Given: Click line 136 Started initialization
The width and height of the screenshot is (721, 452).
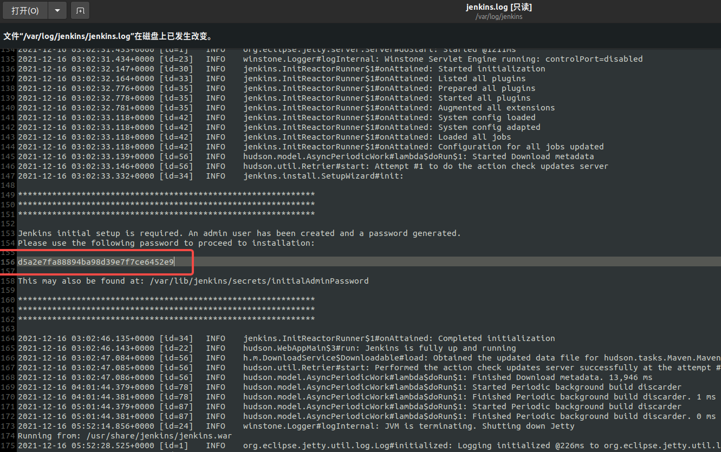Looking at the screenshot, I should point(282,69).
